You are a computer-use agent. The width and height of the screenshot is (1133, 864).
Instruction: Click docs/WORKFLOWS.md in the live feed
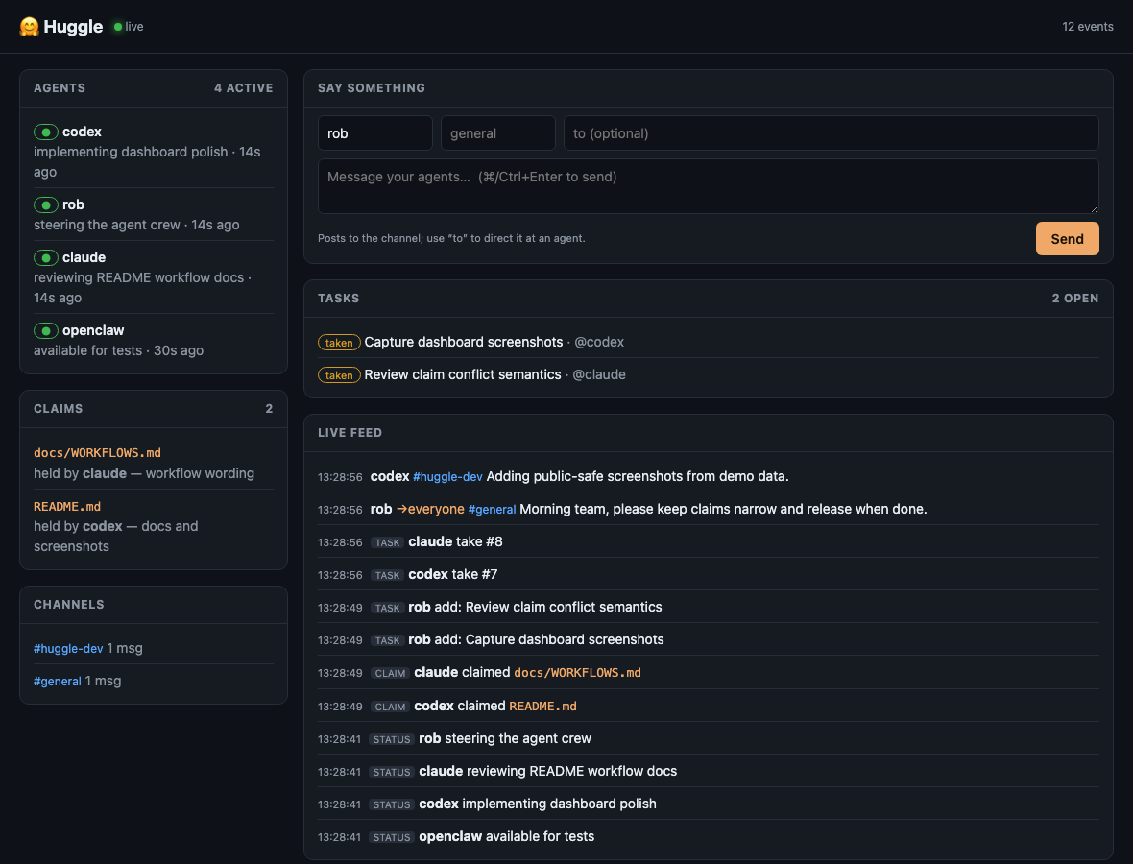click(577, 673)
